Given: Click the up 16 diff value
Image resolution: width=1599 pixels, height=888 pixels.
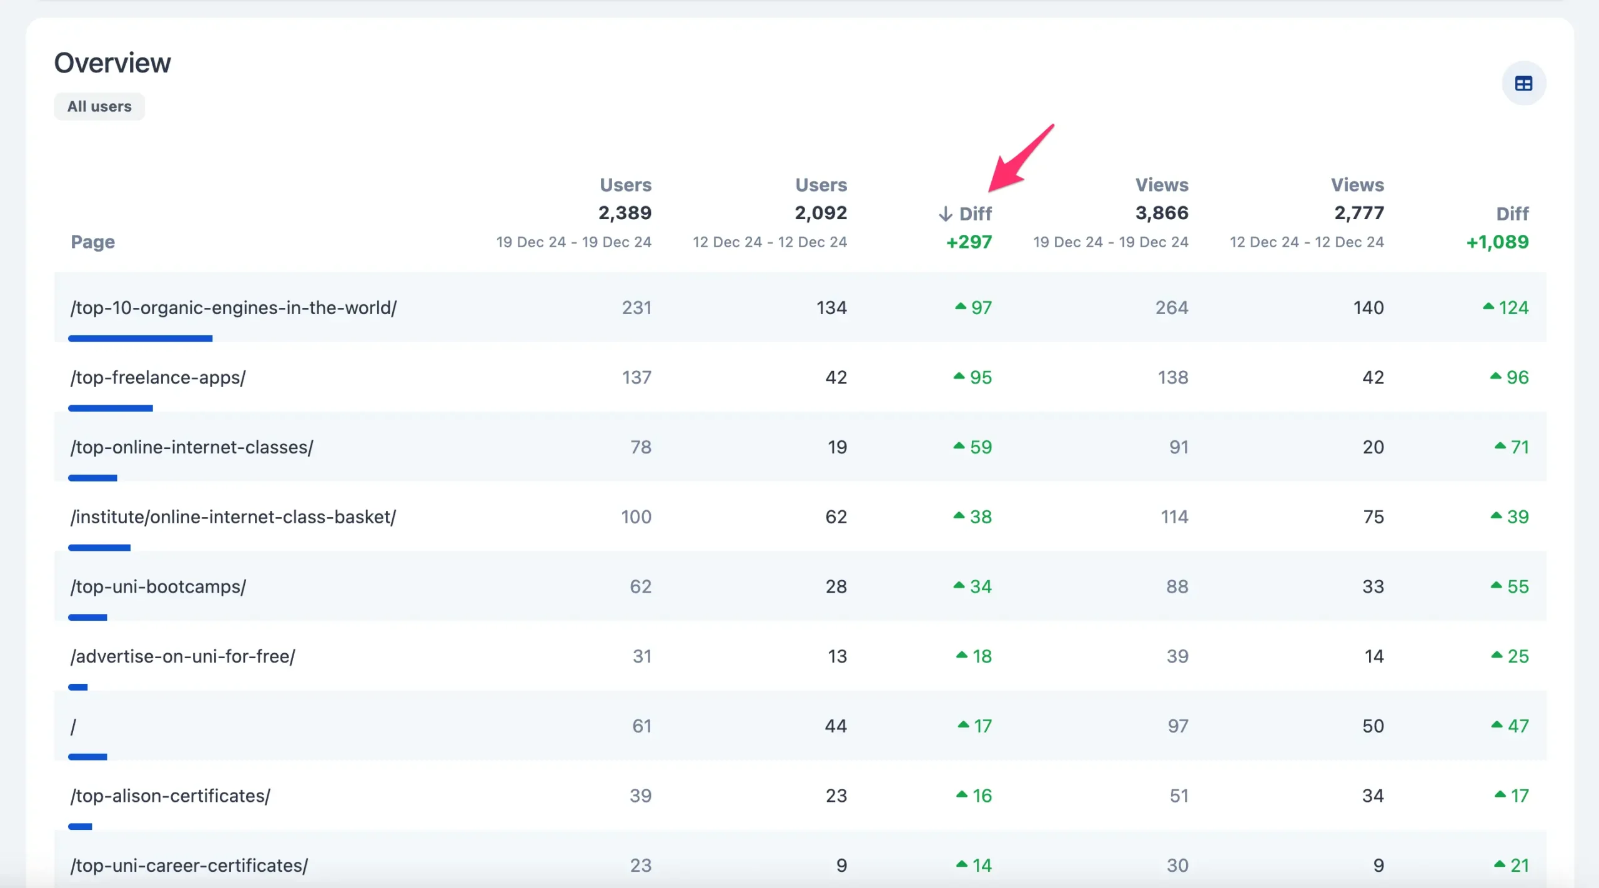Looking at the screenshot, I should click(x=974, y=796).
